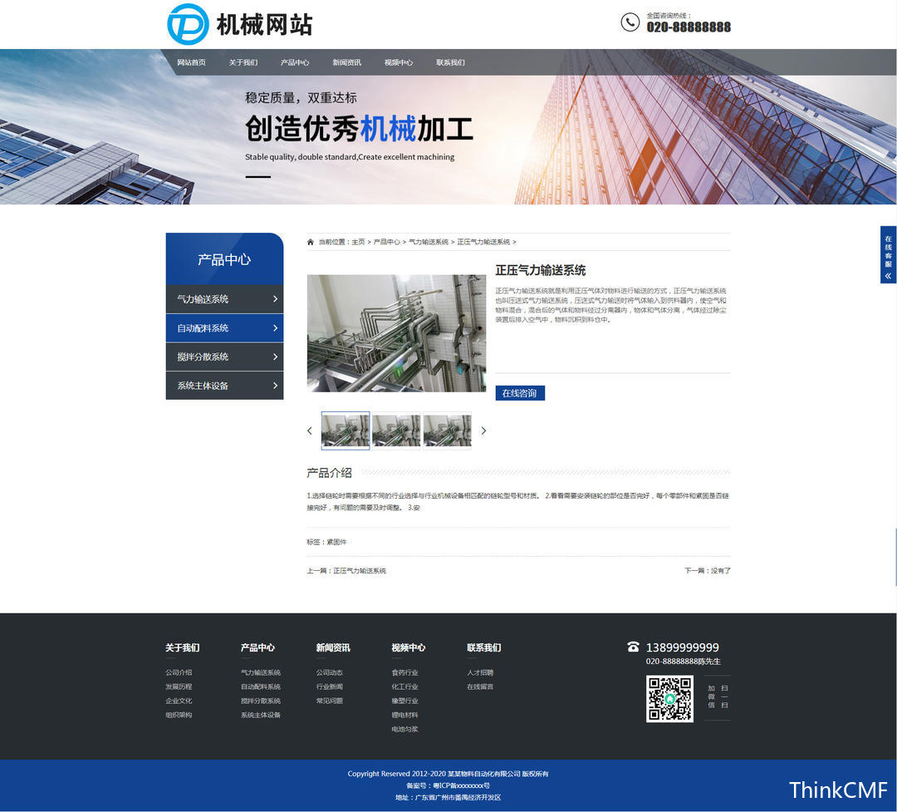The height and width of the screenshot is (812, 897).
Task: Click footer 企业文化 link
Action: point(179,701)
